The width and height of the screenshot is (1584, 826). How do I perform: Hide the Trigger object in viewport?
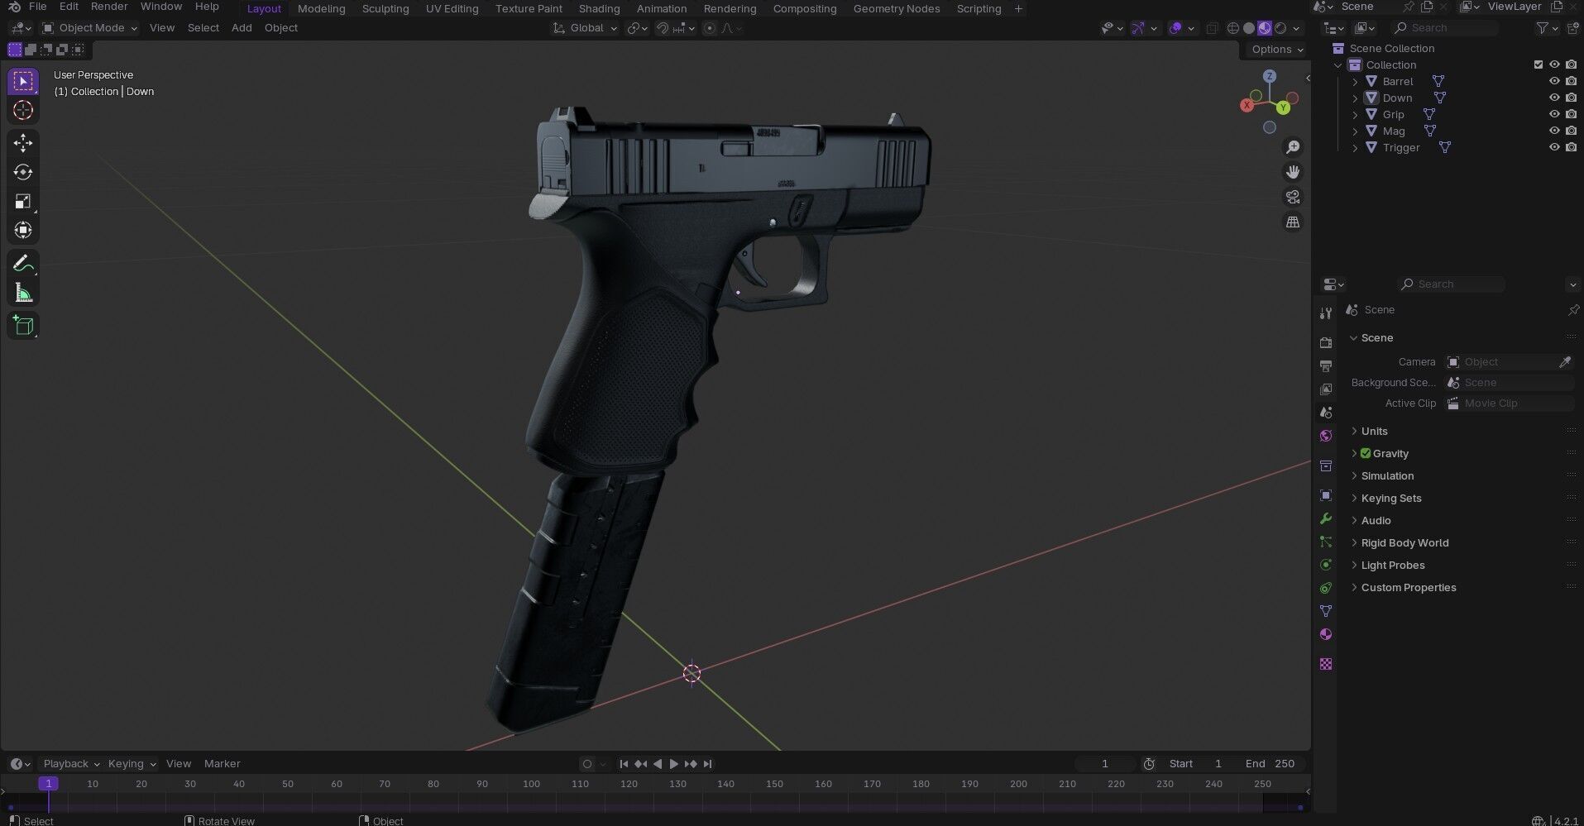[x=1554, y=147]
